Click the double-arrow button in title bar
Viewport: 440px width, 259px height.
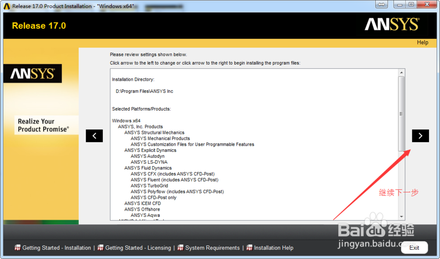tap(381, 4)
